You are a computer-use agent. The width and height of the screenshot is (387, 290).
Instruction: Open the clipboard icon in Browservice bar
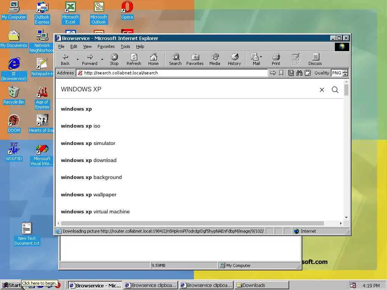pos(308,73)
